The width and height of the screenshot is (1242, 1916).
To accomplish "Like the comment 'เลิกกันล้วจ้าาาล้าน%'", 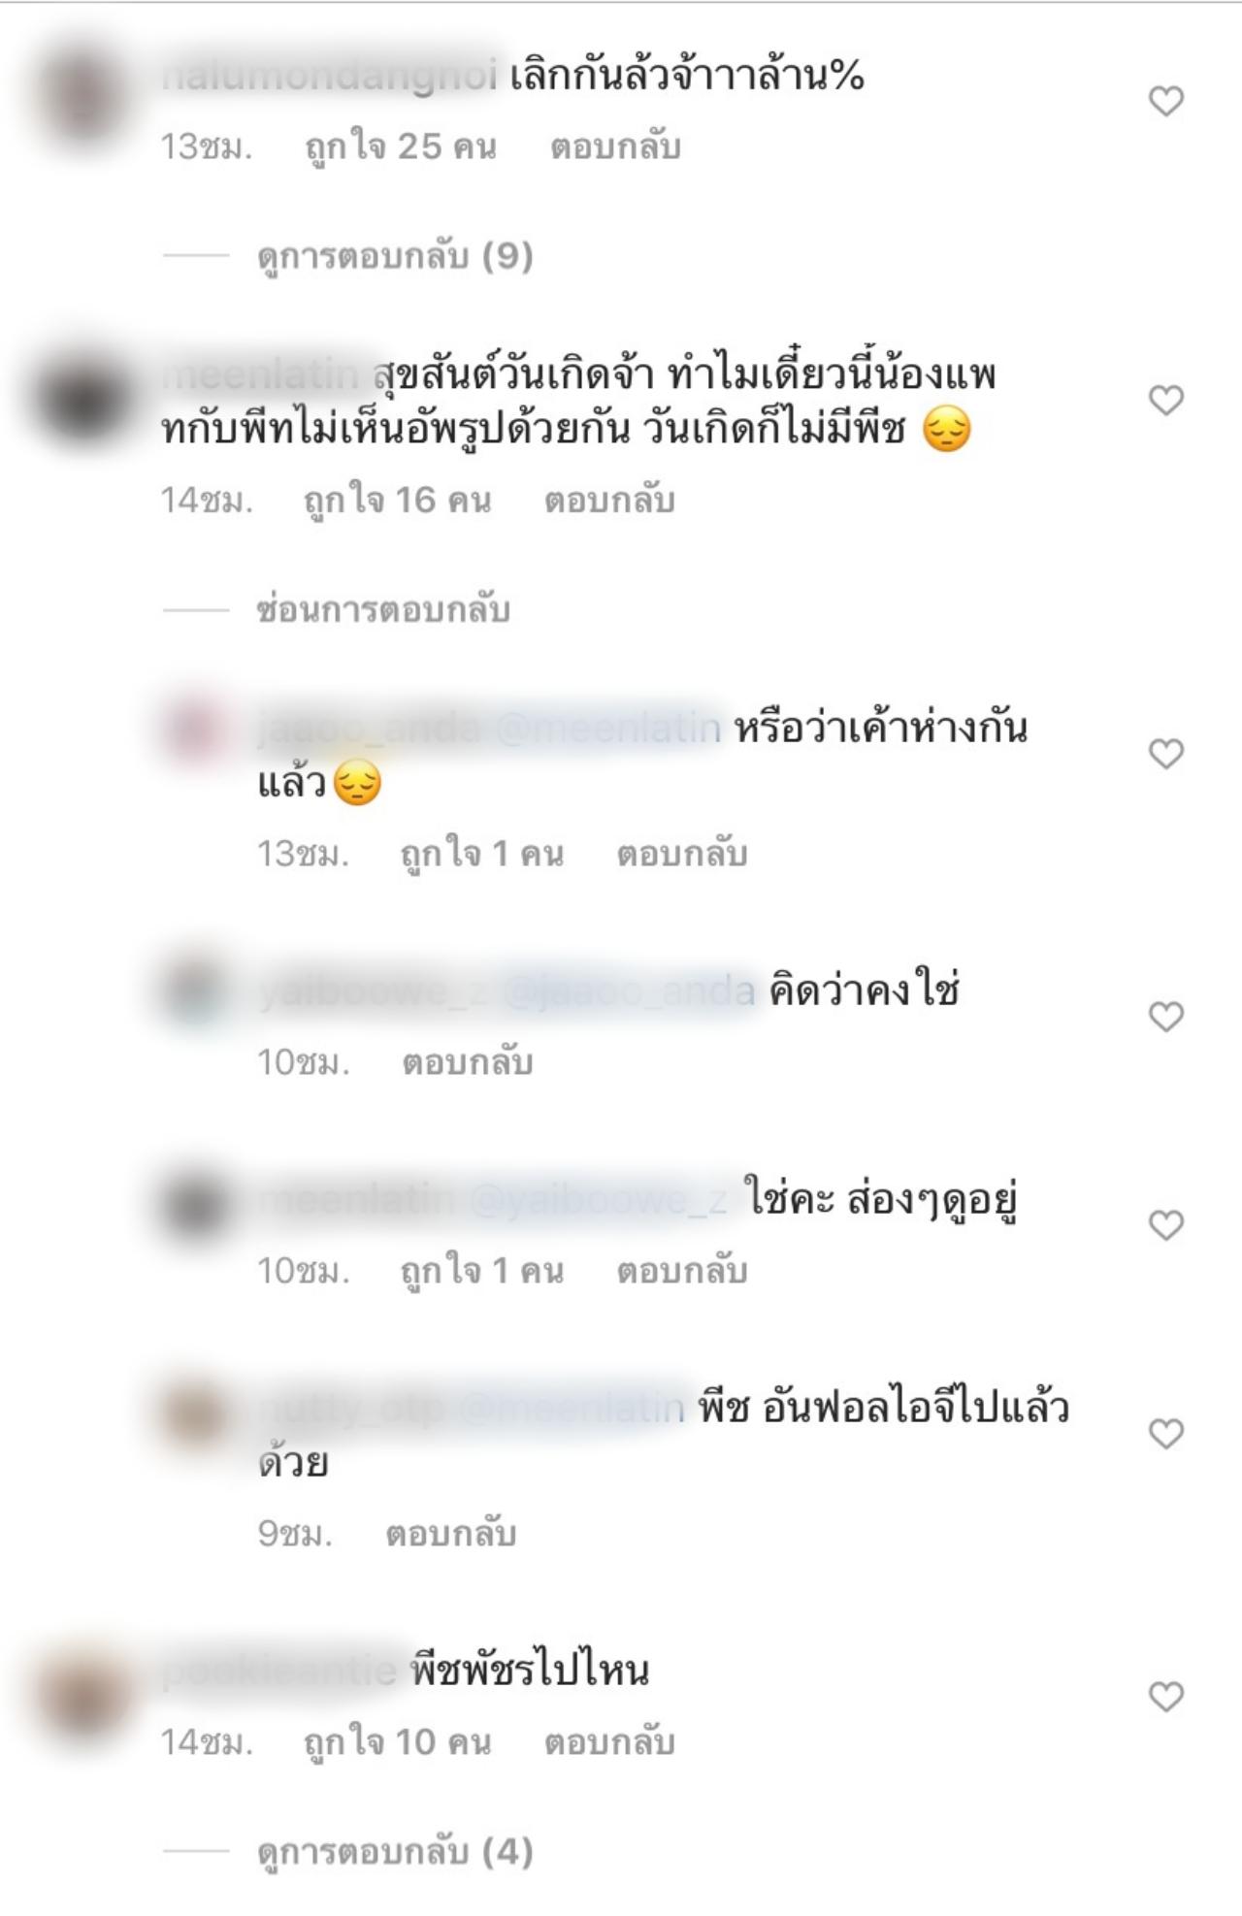I will pos(1165,101).
